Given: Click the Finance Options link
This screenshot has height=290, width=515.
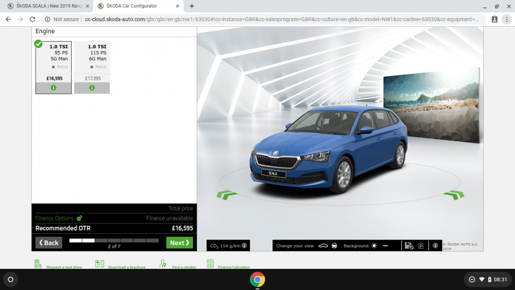Looking at the screenshot, I should [x=55, y=218].
